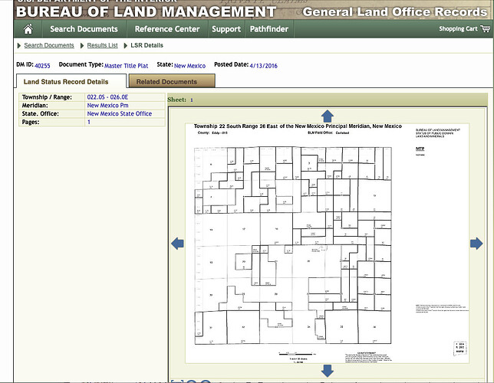The height and width of the screenshot is (383, 494).
Task: Open the Search Documents menu
Action: [x=84, y=29]
